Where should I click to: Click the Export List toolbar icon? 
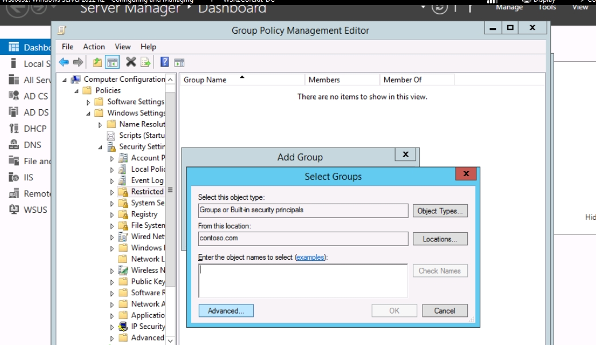pos(145,62)
